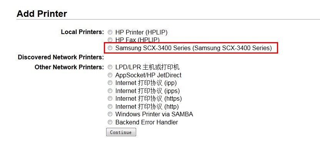The width and height of the screenshot is (320, 155).
Task: Click the Local Printers section label
Action: pos(82,32)
